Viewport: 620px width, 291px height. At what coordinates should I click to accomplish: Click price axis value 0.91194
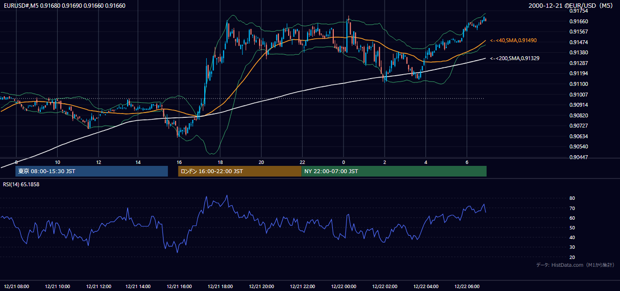[579, 73]
